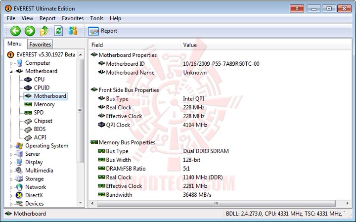Screen dimensions: 356x222
Task: Select the Server icon in tree
Action: 19,154
